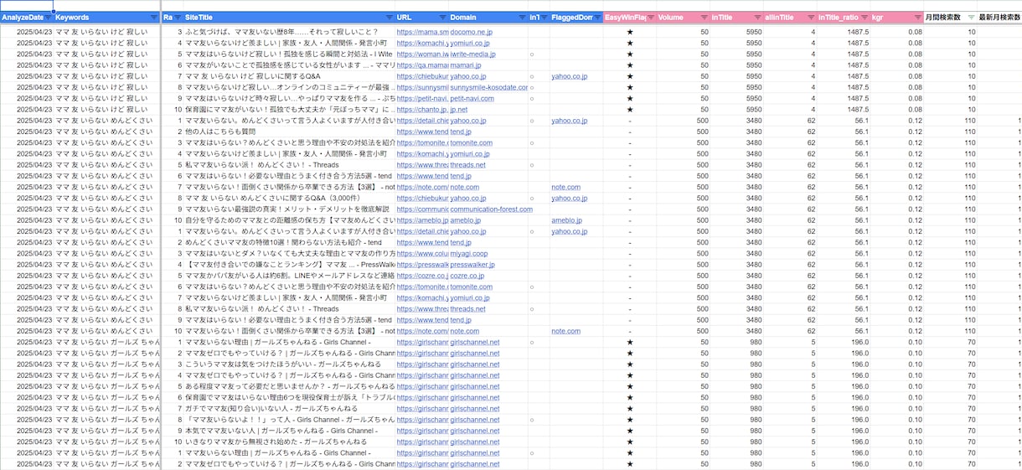
Task: Open the SiteTitle column filter icon
Action: (389, 18)
